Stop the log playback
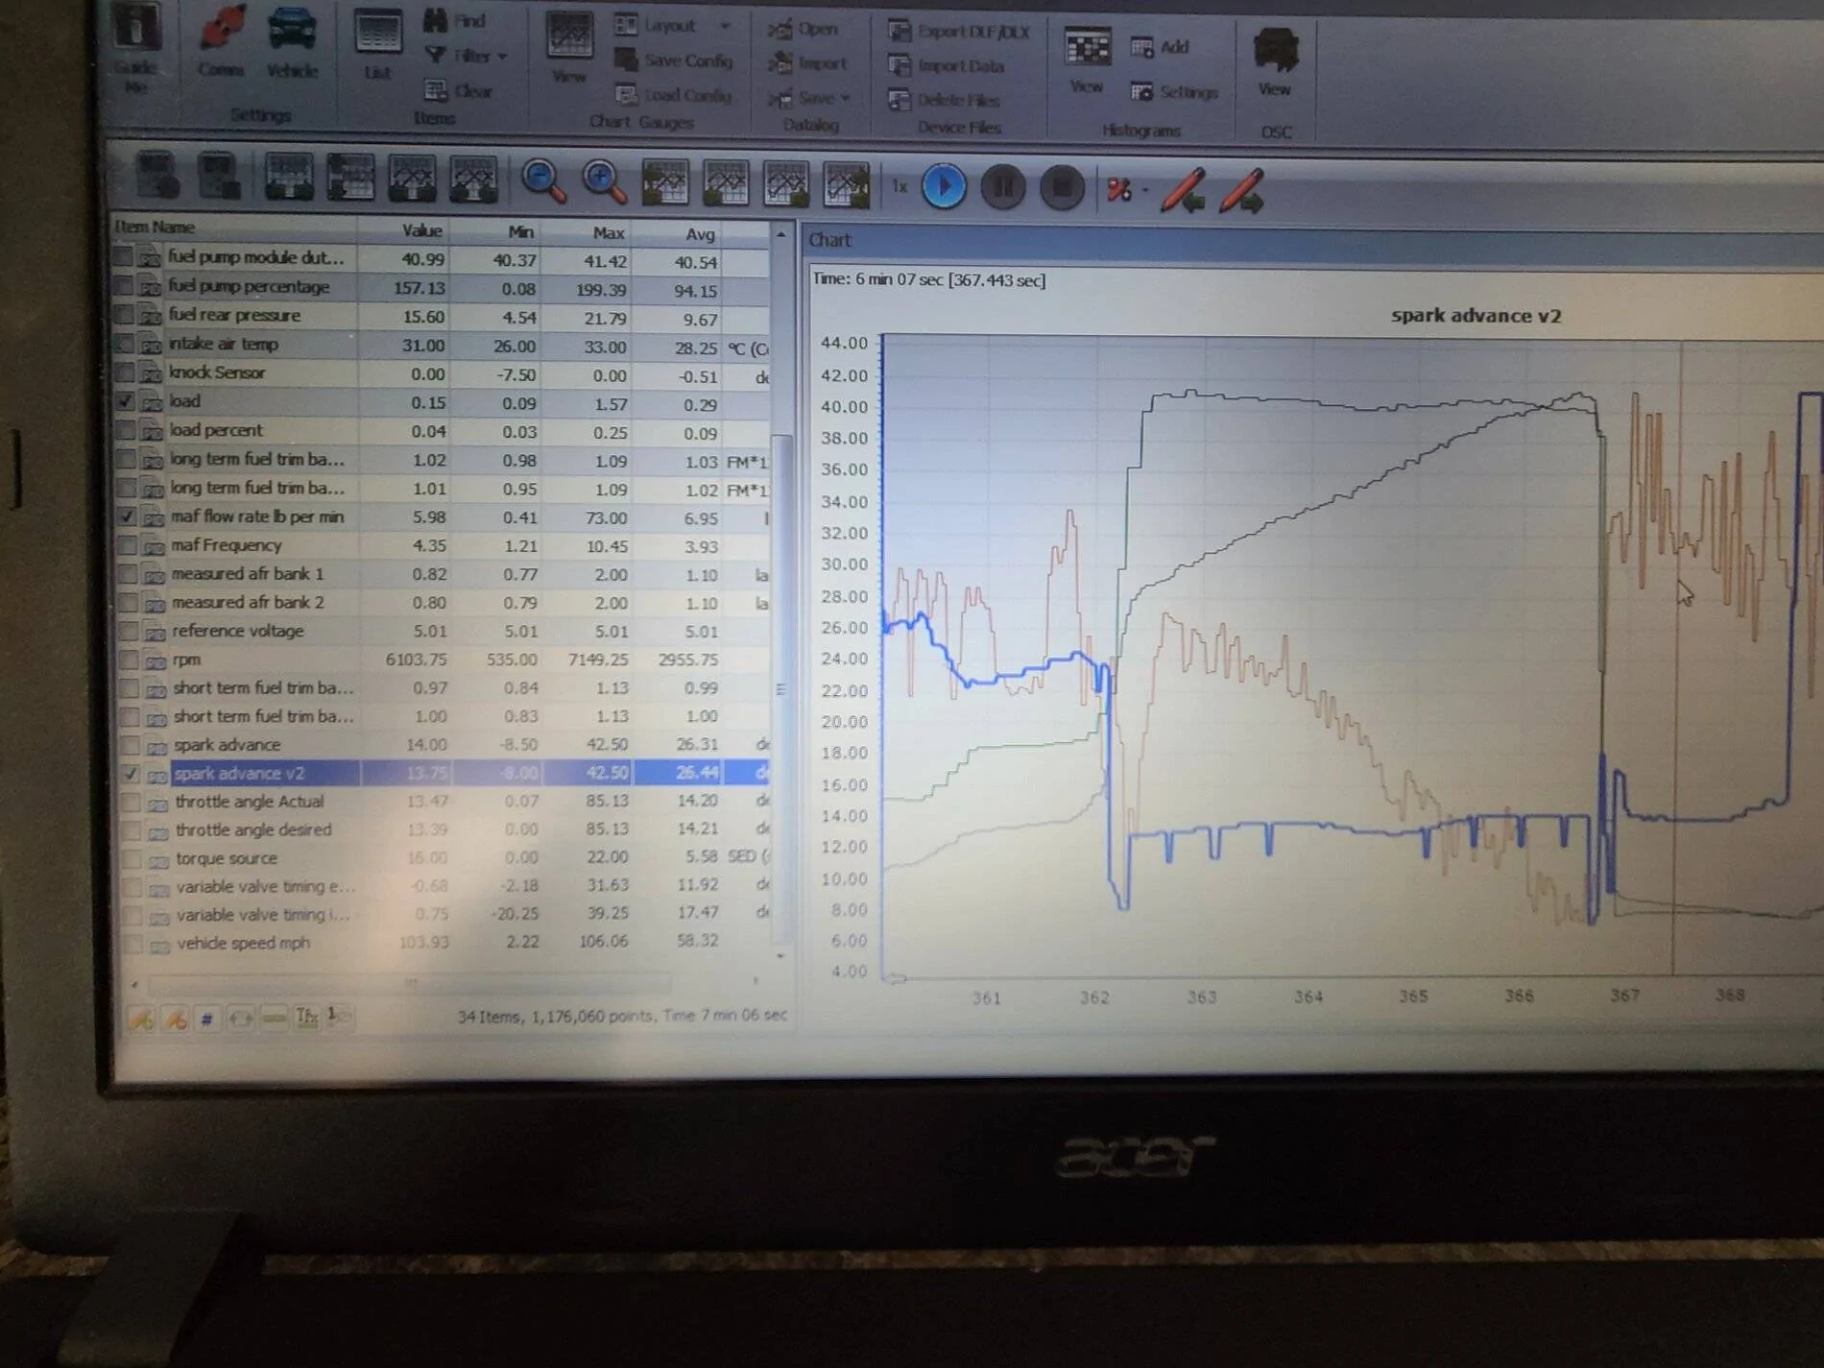1824x1368 pixels. point(1062,187)
